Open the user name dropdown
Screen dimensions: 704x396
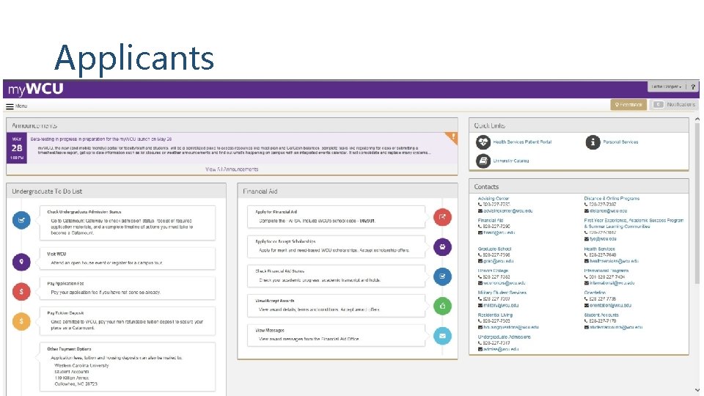pos(667,87)
